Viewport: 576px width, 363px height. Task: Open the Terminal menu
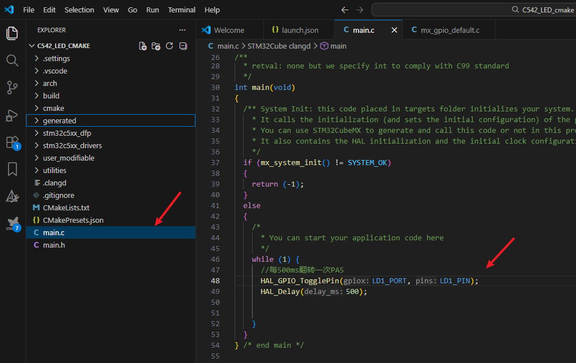[x=181, y=10]
